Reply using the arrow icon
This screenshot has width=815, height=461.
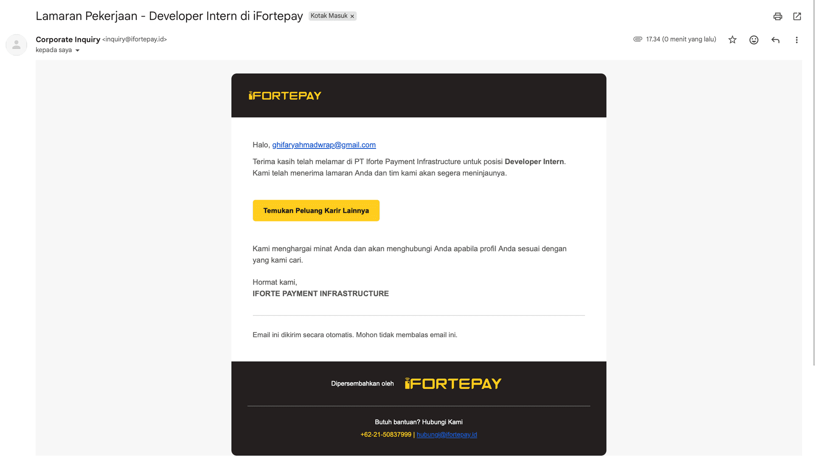[x=775, y=40]
